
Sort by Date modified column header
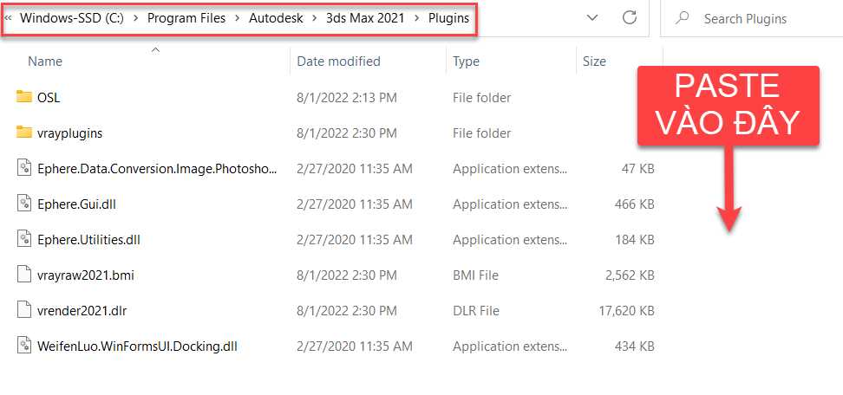coord(339,62)
